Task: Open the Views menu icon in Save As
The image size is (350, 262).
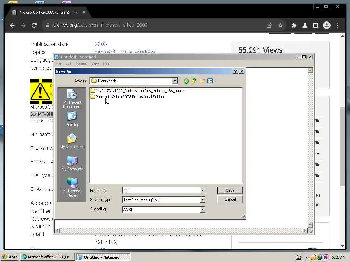Action: tap(211, 81)
